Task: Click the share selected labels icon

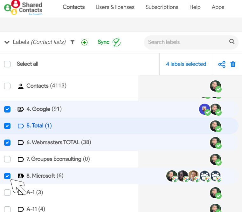Action: (222, 64)
